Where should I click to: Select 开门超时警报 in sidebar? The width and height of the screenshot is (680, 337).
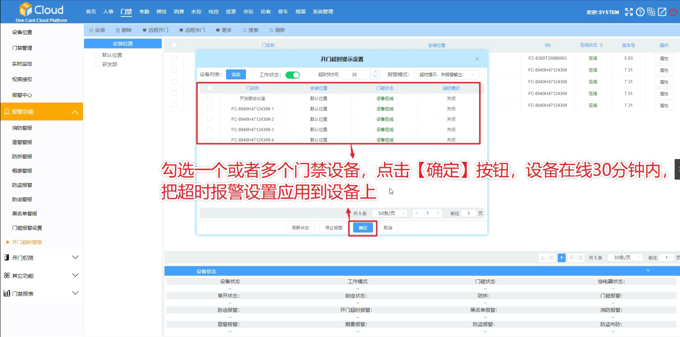point(27,242)
